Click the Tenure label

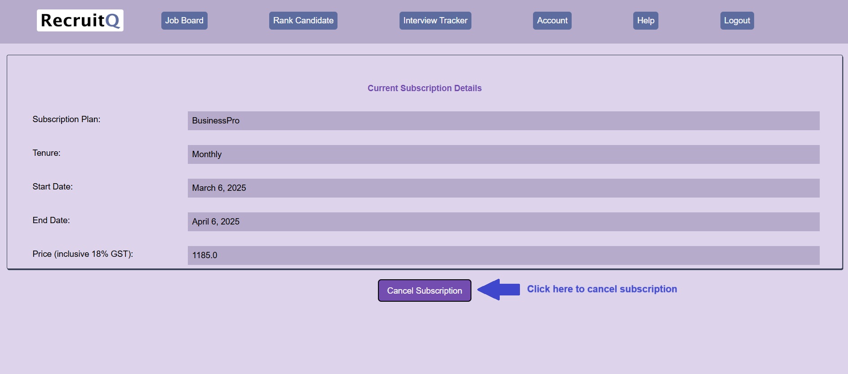(46, 153)
